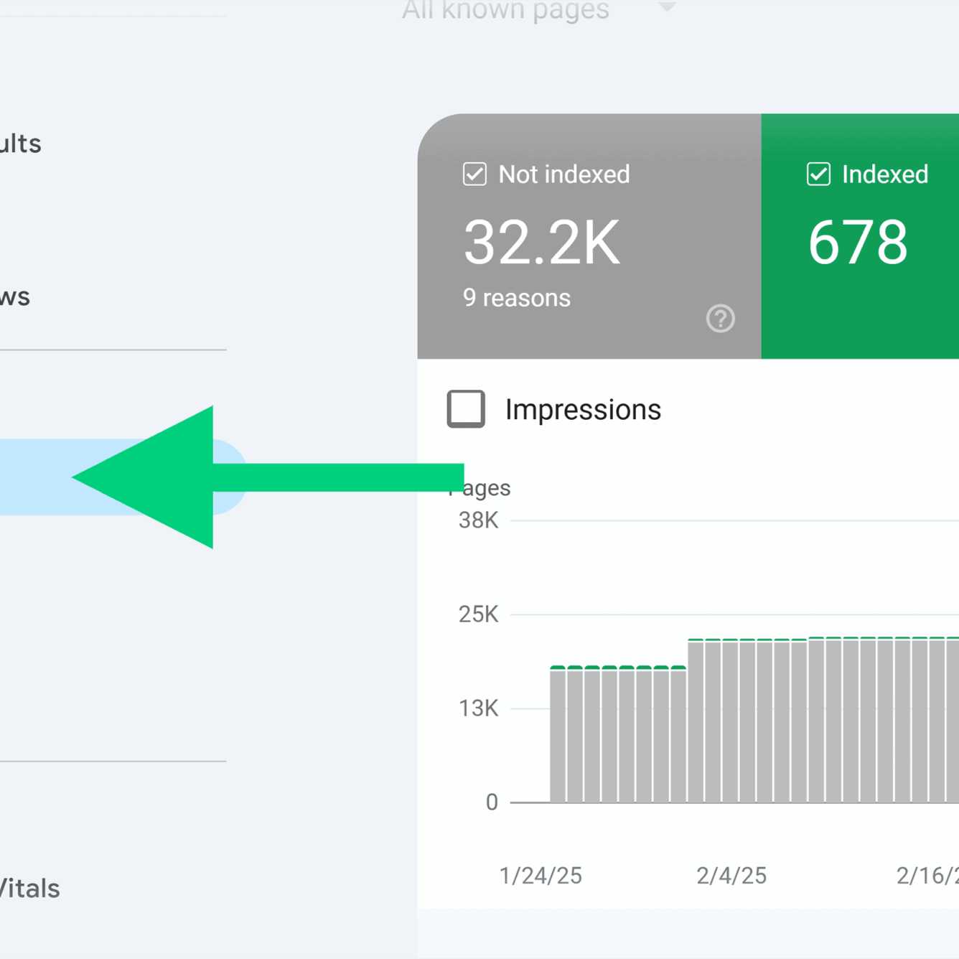Click the help question mark icon
Image resolution: width=959 pixels, height=959 pixels.
point(720,319)
